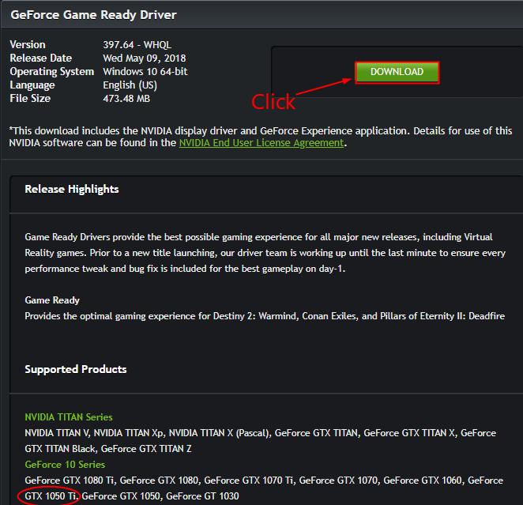Click the red Click annotation text
The height and width of the screenshot is (505, 523).
tap(273, 102)
